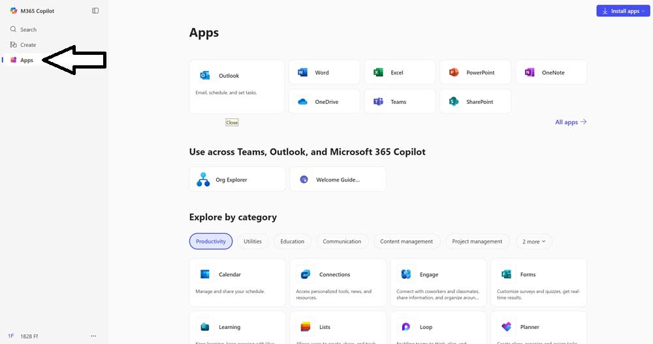The height and width of the screenshot is (344, 653).
Task: Select the Project management category
Action: [x=477, y=242]
